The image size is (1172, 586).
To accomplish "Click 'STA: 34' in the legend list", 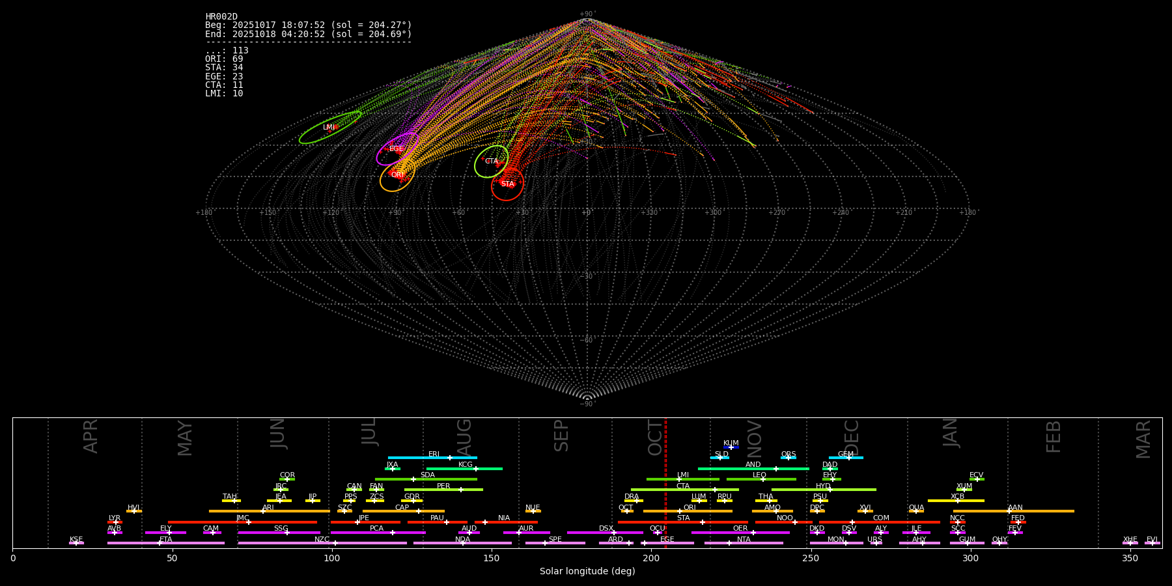I will 224,68.
